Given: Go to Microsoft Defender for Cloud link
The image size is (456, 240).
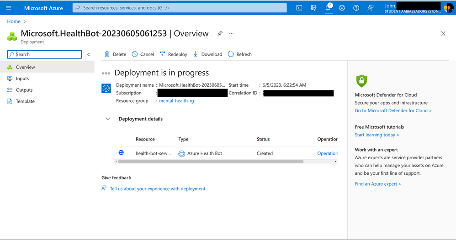Looking at the screenshot, I should tap(393, 111).
